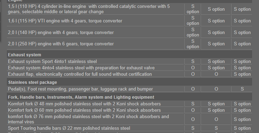Click Sport Touring handle bars Ø 22 mm
Image resolution: width=259 pixels, height=133 pixels.
pos(69,128)
